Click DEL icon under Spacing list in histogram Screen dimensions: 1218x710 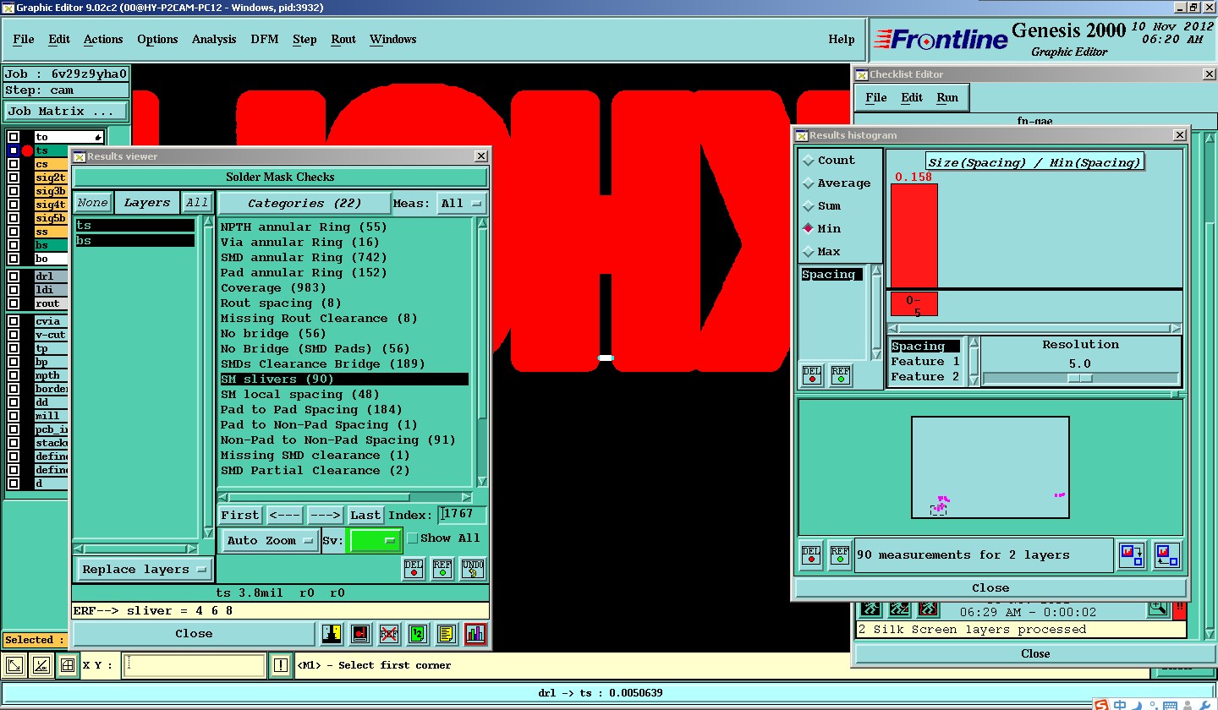[x=812, y=375]
